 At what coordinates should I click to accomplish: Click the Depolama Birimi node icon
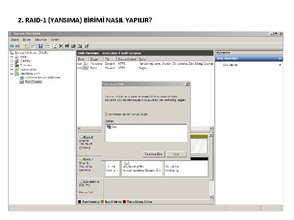click(17, 73)
